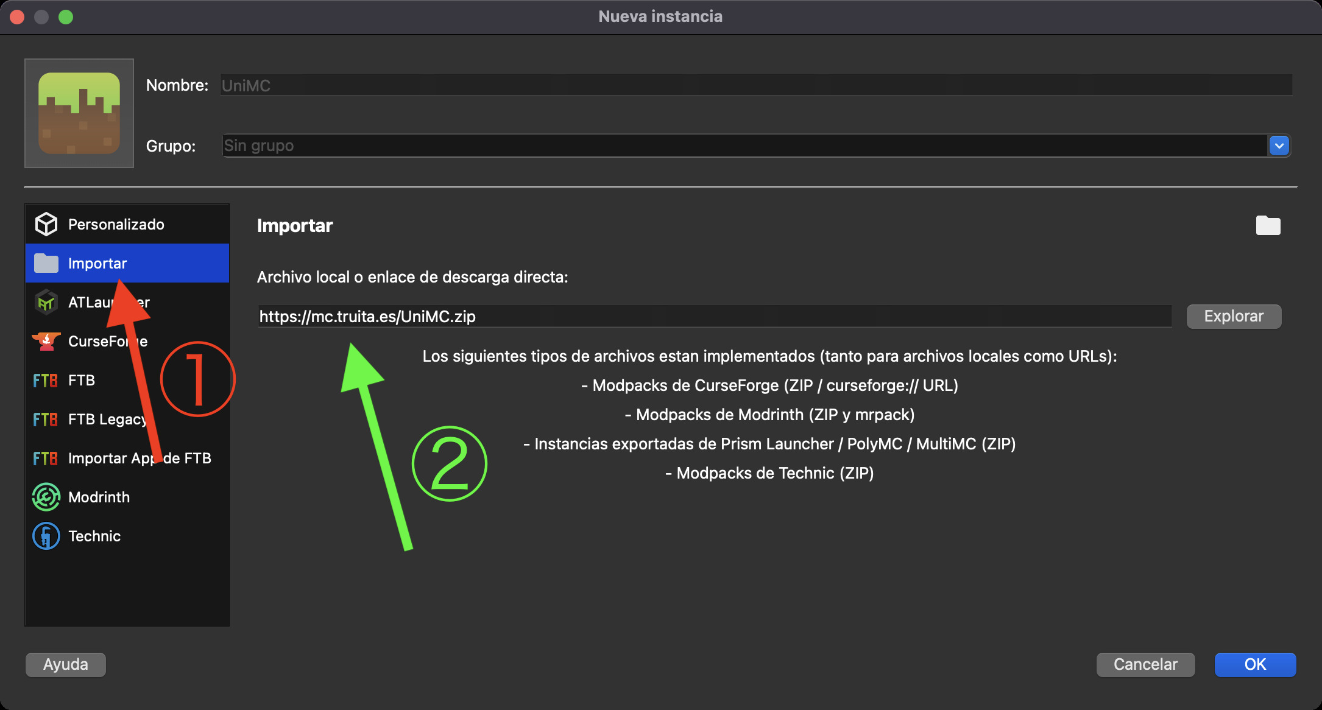Open the Ayuda help button

pos(66,664)
